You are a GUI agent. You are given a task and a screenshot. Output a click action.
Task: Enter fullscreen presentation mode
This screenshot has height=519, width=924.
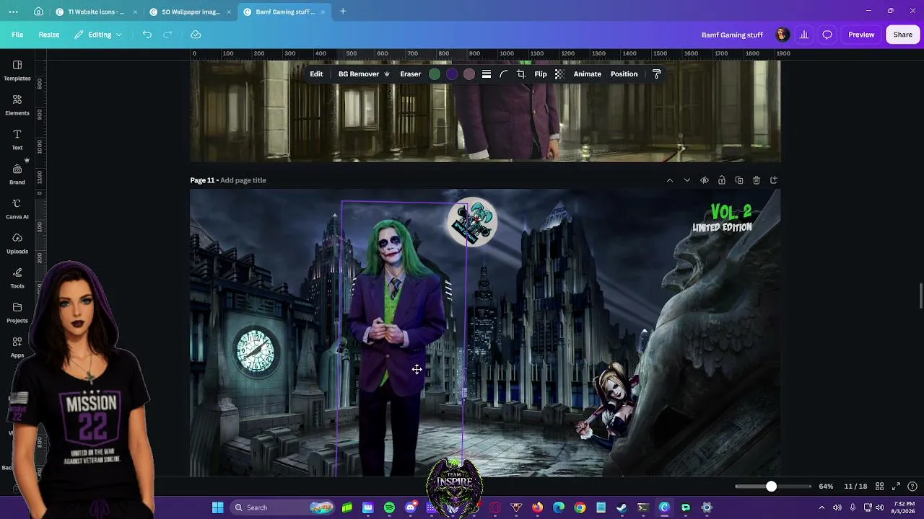[x=896, y=487]
